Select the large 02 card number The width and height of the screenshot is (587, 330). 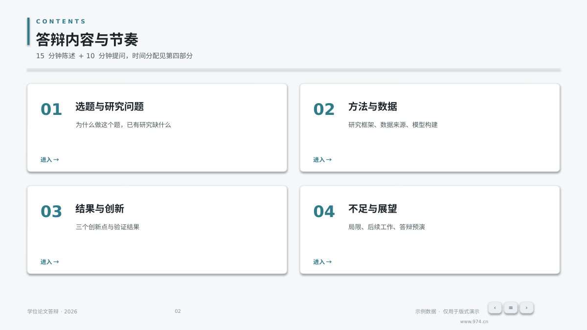click(x=324, y=110)
